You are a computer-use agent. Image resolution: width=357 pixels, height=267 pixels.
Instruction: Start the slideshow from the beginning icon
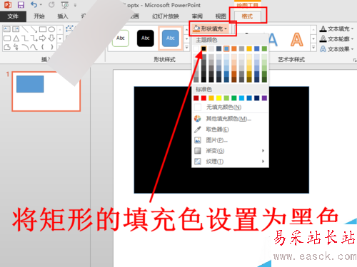[x=65, y=5]
